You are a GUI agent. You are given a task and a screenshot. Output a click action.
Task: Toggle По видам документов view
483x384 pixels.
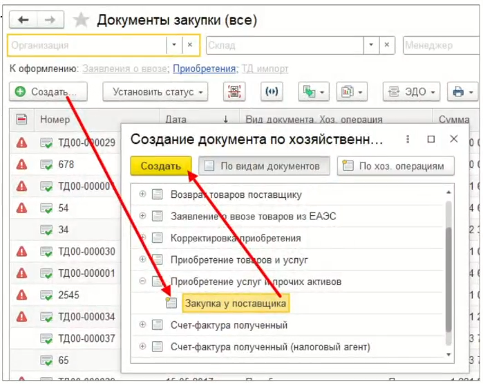[264, 166]
